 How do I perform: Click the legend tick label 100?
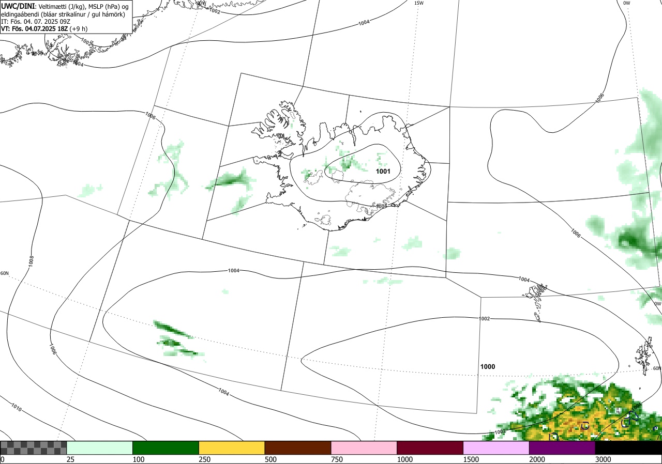tap(139, 459)
